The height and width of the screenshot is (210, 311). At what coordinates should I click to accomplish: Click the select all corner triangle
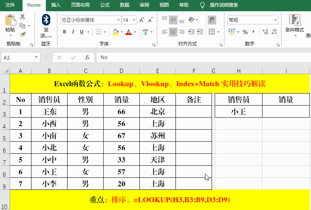[x=6, y=71]
